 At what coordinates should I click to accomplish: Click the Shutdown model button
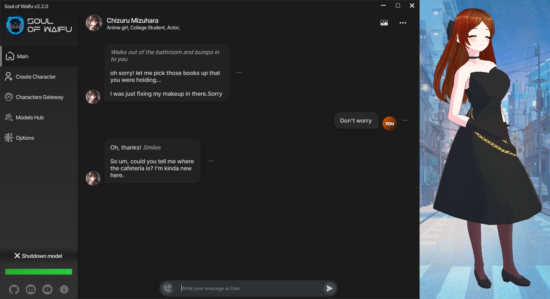[39, 256]
